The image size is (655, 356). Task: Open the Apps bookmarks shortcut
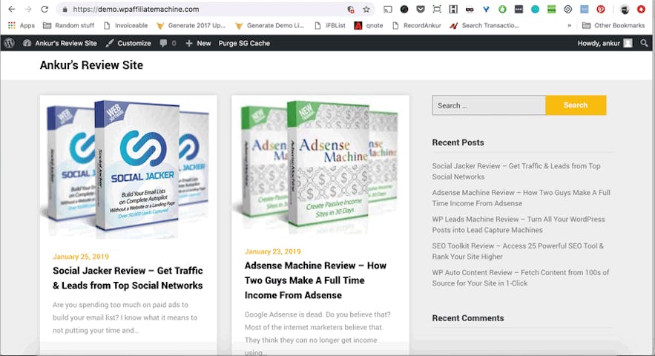point(22,25)
